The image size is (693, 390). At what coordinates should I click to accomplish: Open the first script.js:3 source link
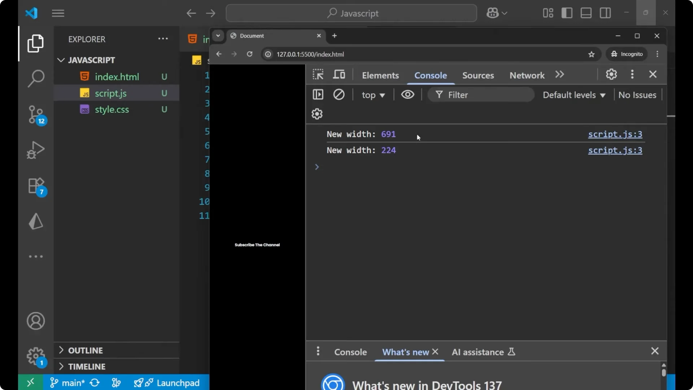tap(615, 134)
